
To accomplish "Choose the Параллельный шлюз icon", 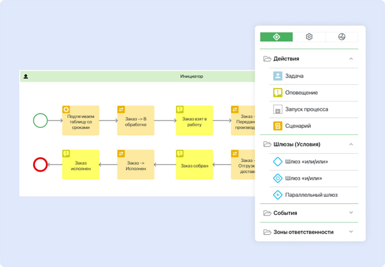I will [277, 195].
